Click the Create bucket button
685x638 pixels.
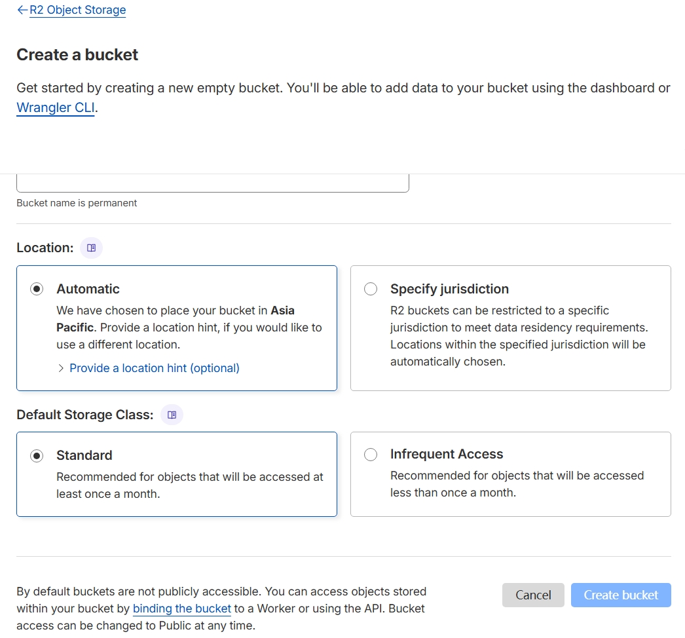point(621,595)
